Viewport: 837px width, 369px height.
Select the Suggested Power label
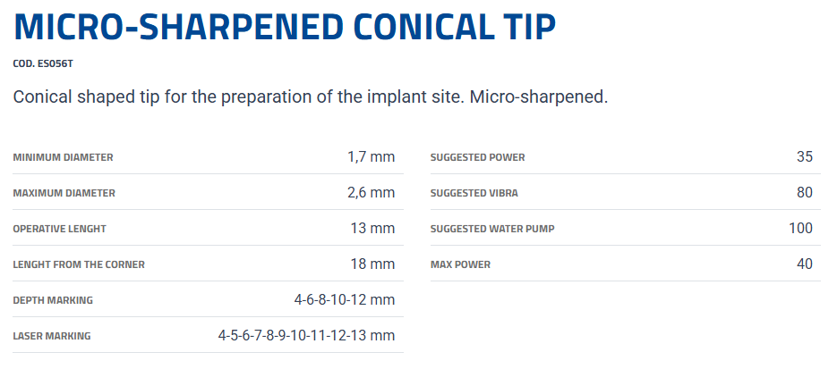[x=477, y=157]
